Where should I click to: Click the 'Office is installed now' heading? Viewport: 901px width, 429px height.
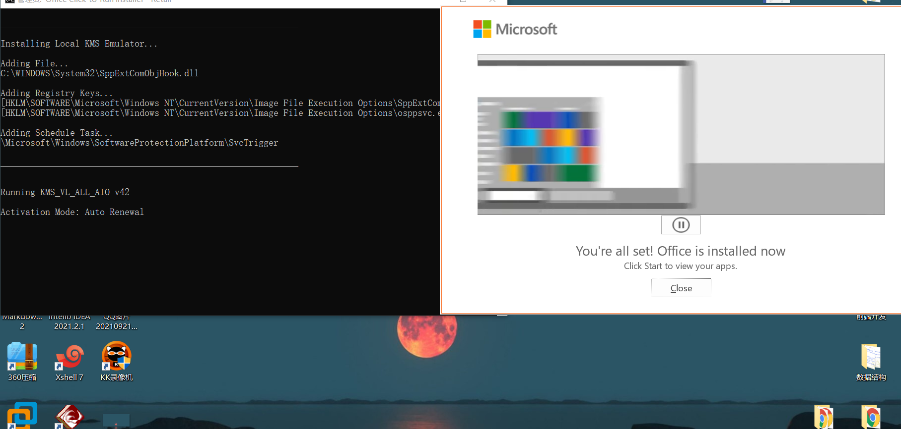pyautogui.click(x=680, y=251)
